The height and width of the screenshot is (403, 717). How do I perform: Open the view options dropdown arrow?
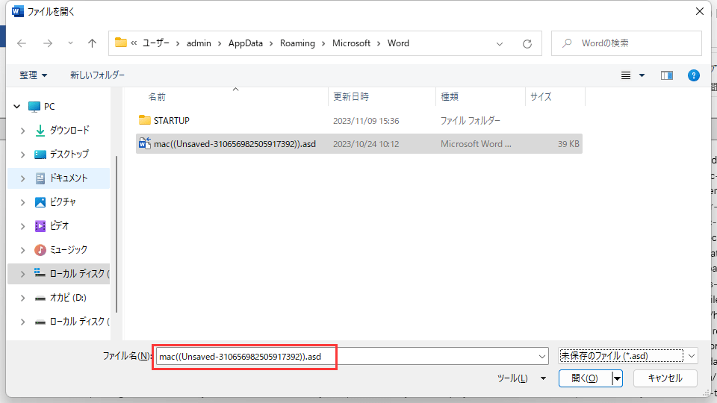tap(642, 75)
